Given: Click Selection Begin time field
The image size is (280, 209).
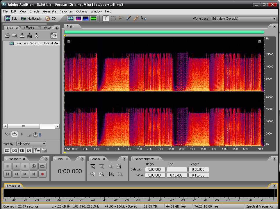Looking at the screenshot, I should tap(155, 170).
